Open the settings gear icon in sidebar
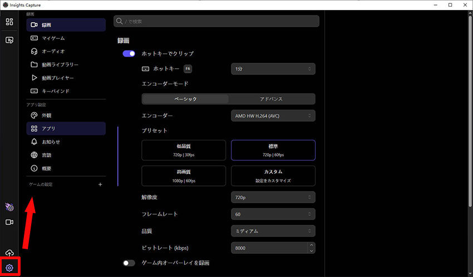Viewport: 473px width, 277px height. pyautogui.click(x=9, y=268)
